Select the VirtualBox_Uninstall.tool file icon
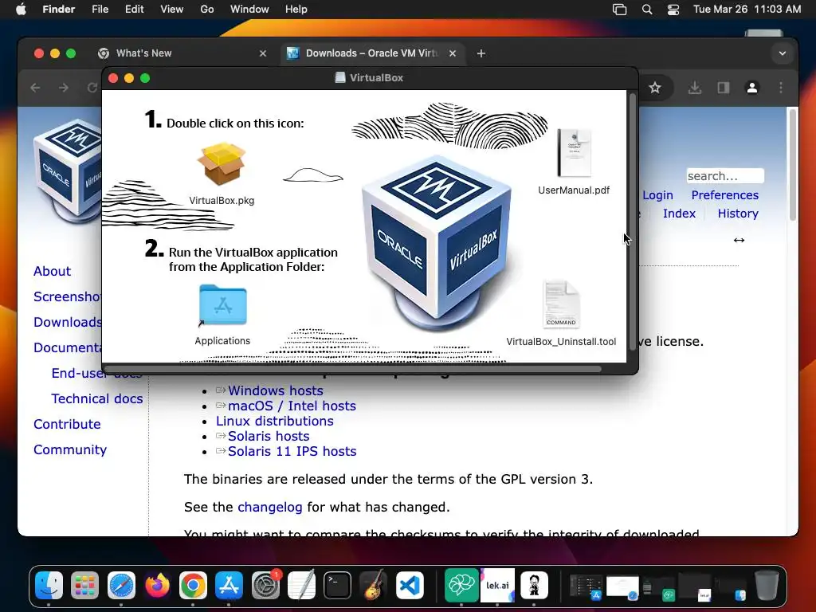 (x=561, y=304)
